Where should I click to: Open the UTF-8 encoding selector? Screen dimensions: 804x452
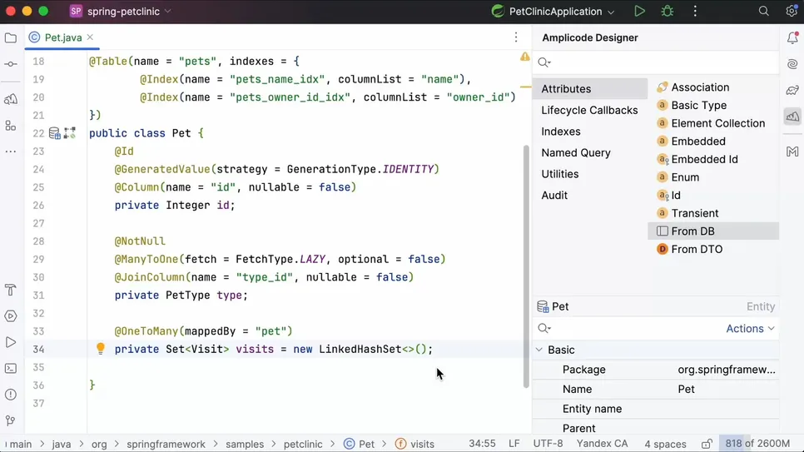[x=548, y=444]
